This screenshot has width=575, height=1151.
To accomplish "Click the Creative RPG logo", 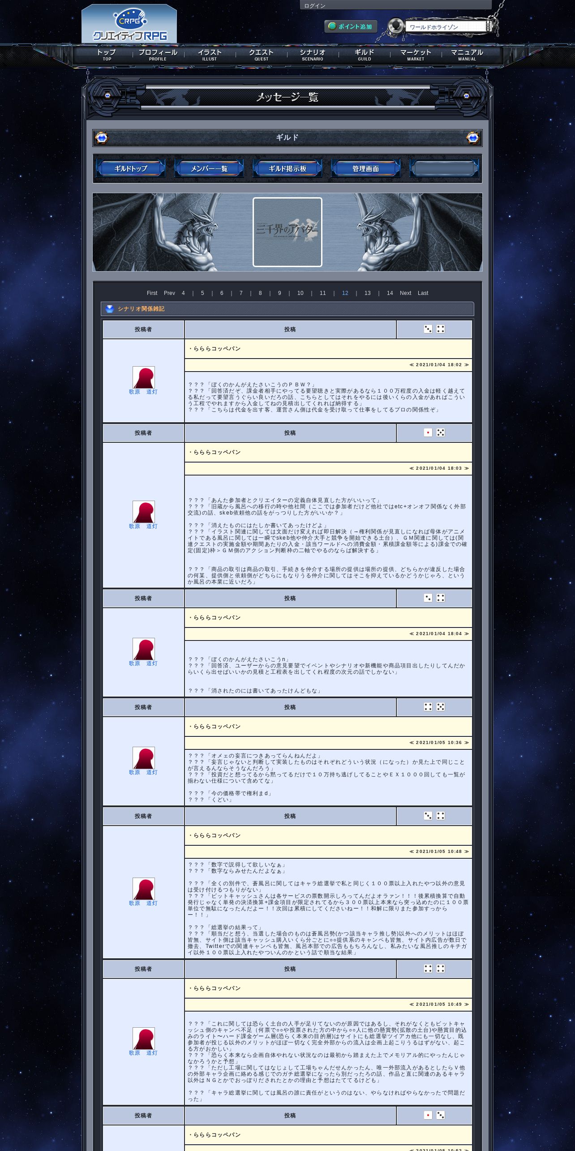I will (129, 24).
